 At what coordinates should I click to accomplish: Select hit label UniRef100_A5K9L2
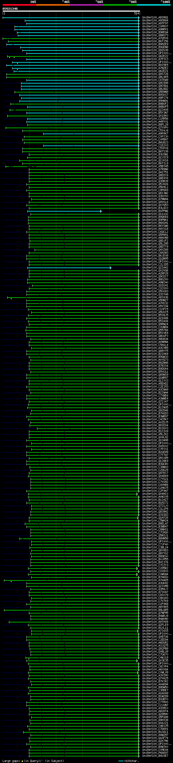(155, 187)
